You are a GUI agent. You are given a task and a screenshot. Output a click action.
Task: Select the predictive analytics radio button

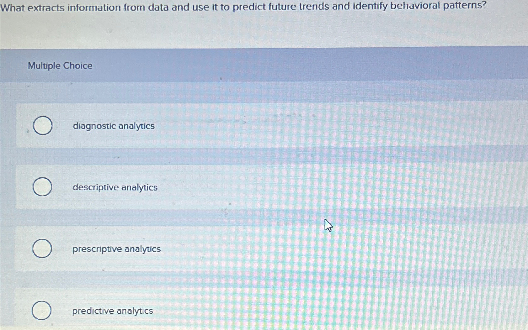[41, 311]
